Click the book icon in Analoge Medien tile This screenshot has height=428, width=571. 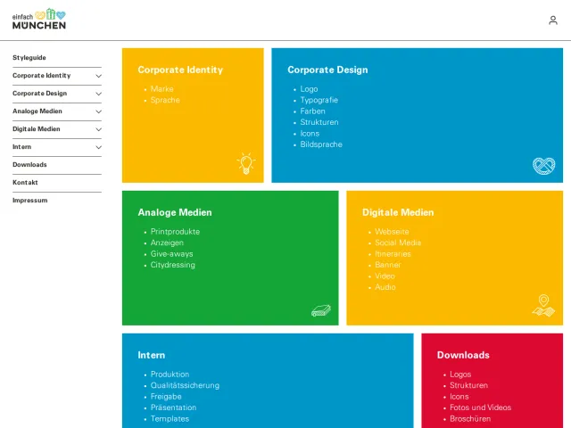321,310
